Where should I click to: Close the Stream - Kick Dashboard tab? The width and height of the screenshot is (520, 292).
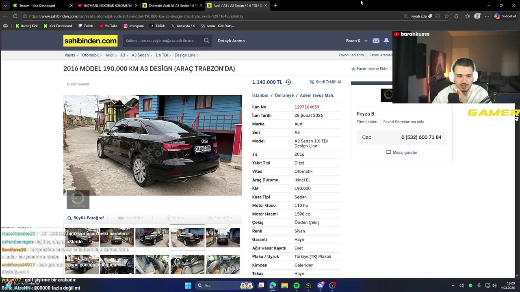(x=71, y=6)
